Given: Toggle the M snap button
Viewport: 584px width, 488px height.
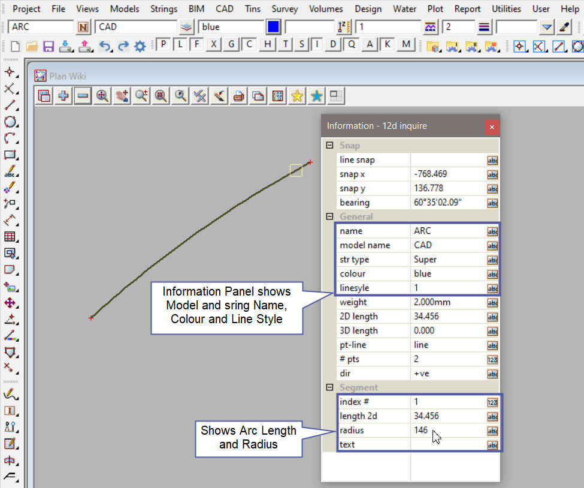Looking at the screenshot, I should click(x=407, y=44).
